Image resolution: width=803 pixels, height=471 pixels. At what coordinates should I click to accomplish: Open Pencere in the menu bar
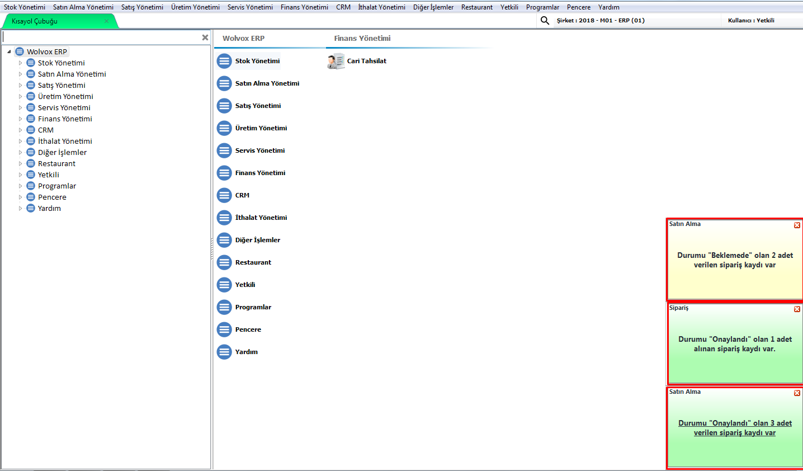tap(579, 7)
